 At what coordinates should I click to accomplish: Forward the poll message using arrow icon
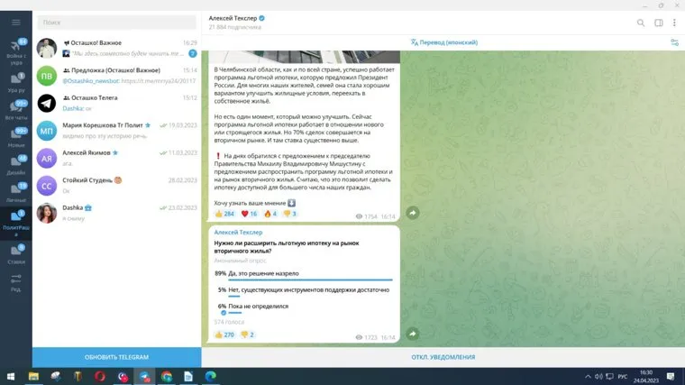coord(412,334)
